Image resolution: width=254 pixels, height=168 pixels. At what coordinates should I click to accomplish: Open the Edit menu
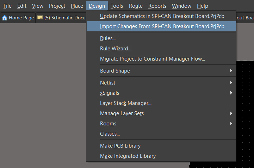(22, 6)
